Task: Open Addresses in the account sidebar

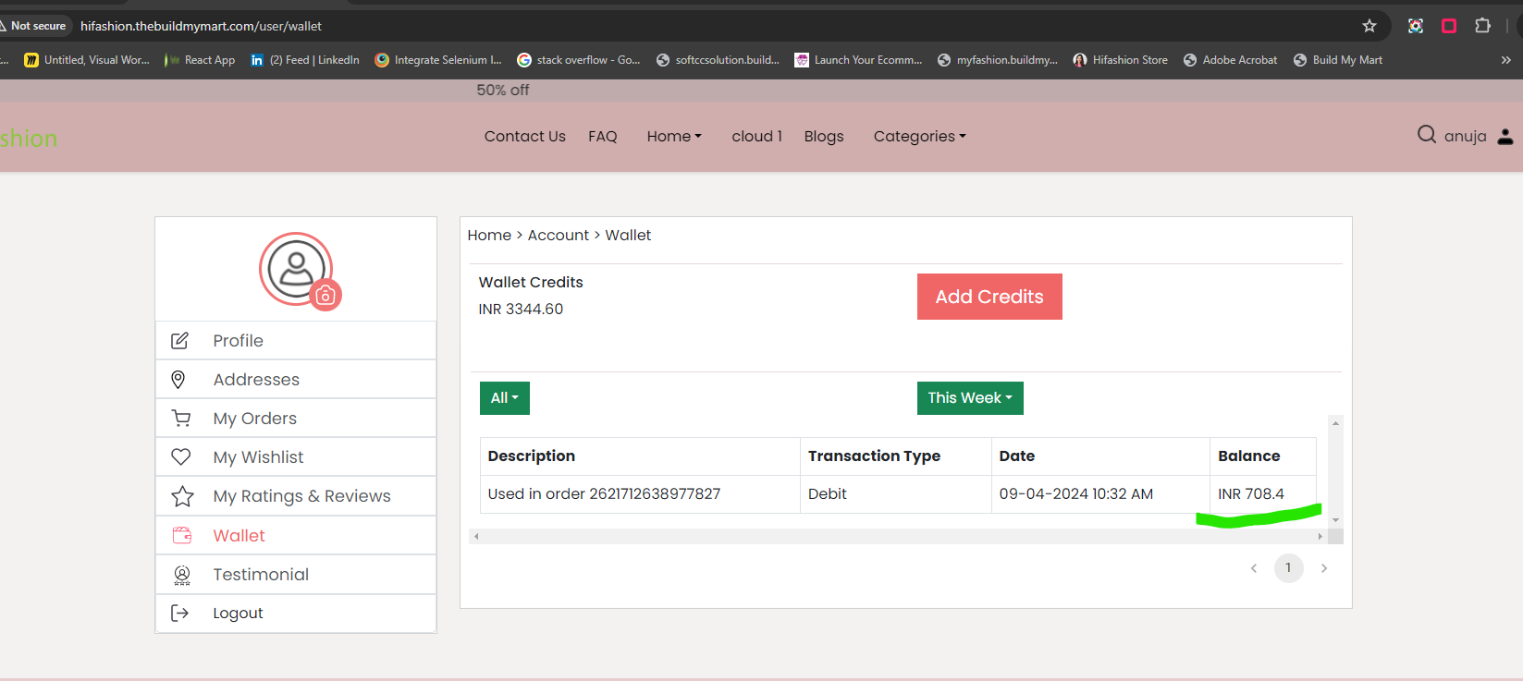Action: click(296, 380)
